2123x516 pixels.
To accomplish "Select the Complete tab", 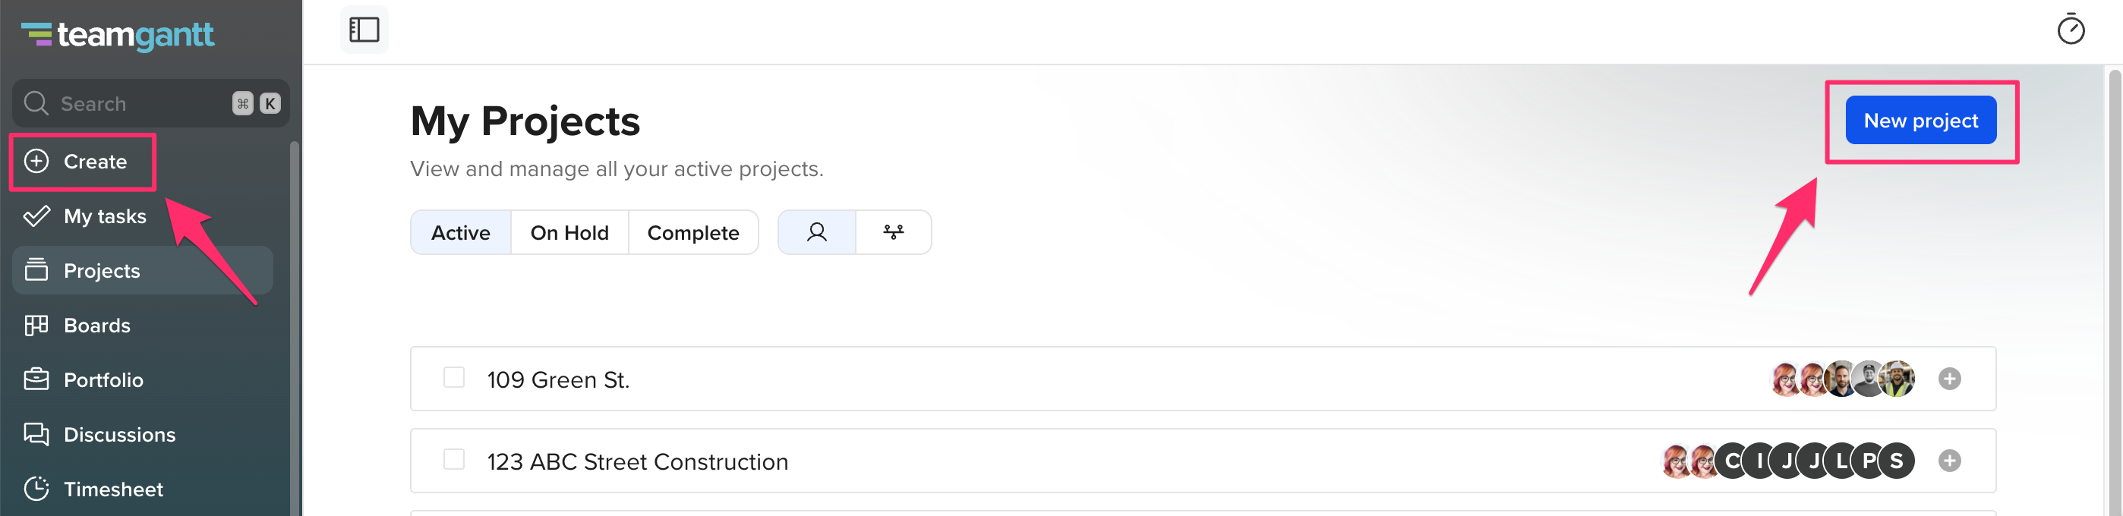I will pyautogui.click(x=693, y=232).
